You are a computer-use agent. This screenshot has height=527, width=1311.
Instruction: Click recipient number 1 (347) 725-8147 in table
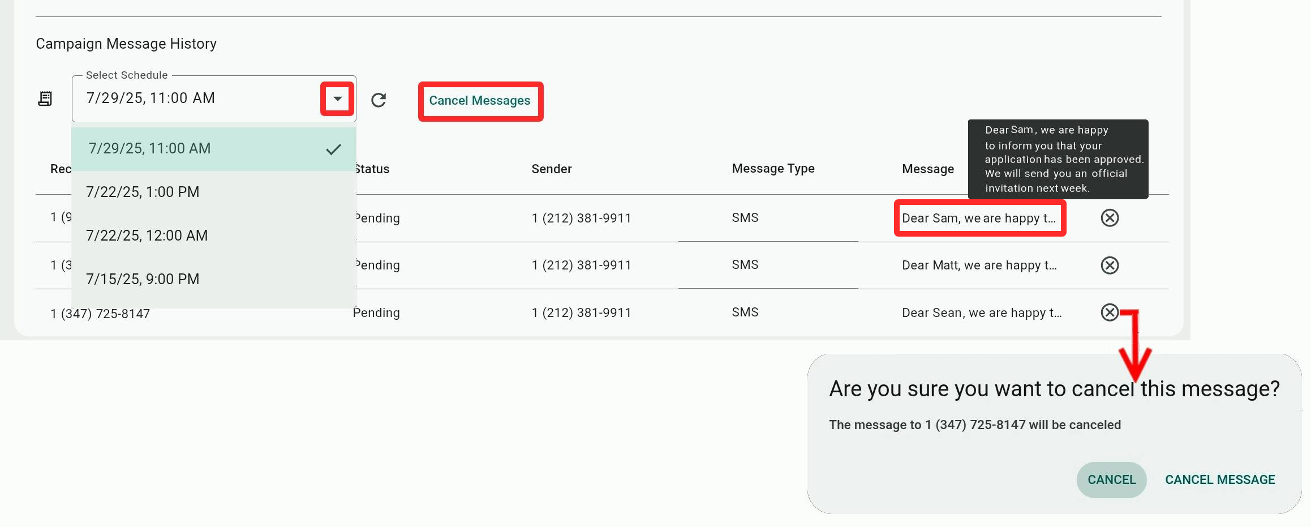[100, 314]
